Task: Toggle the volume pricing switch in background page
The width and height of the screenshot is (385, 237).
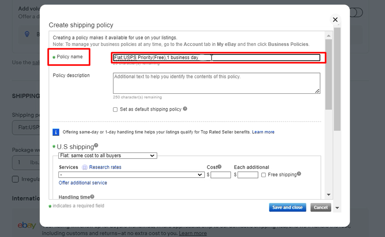Action: point(356,12)
